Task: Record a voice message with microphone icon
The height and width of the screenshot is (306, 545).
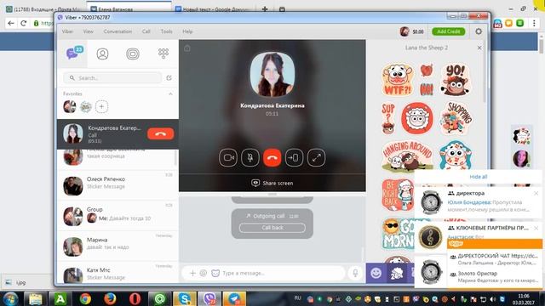Action: pyautogui.click(x=355, y=273)
